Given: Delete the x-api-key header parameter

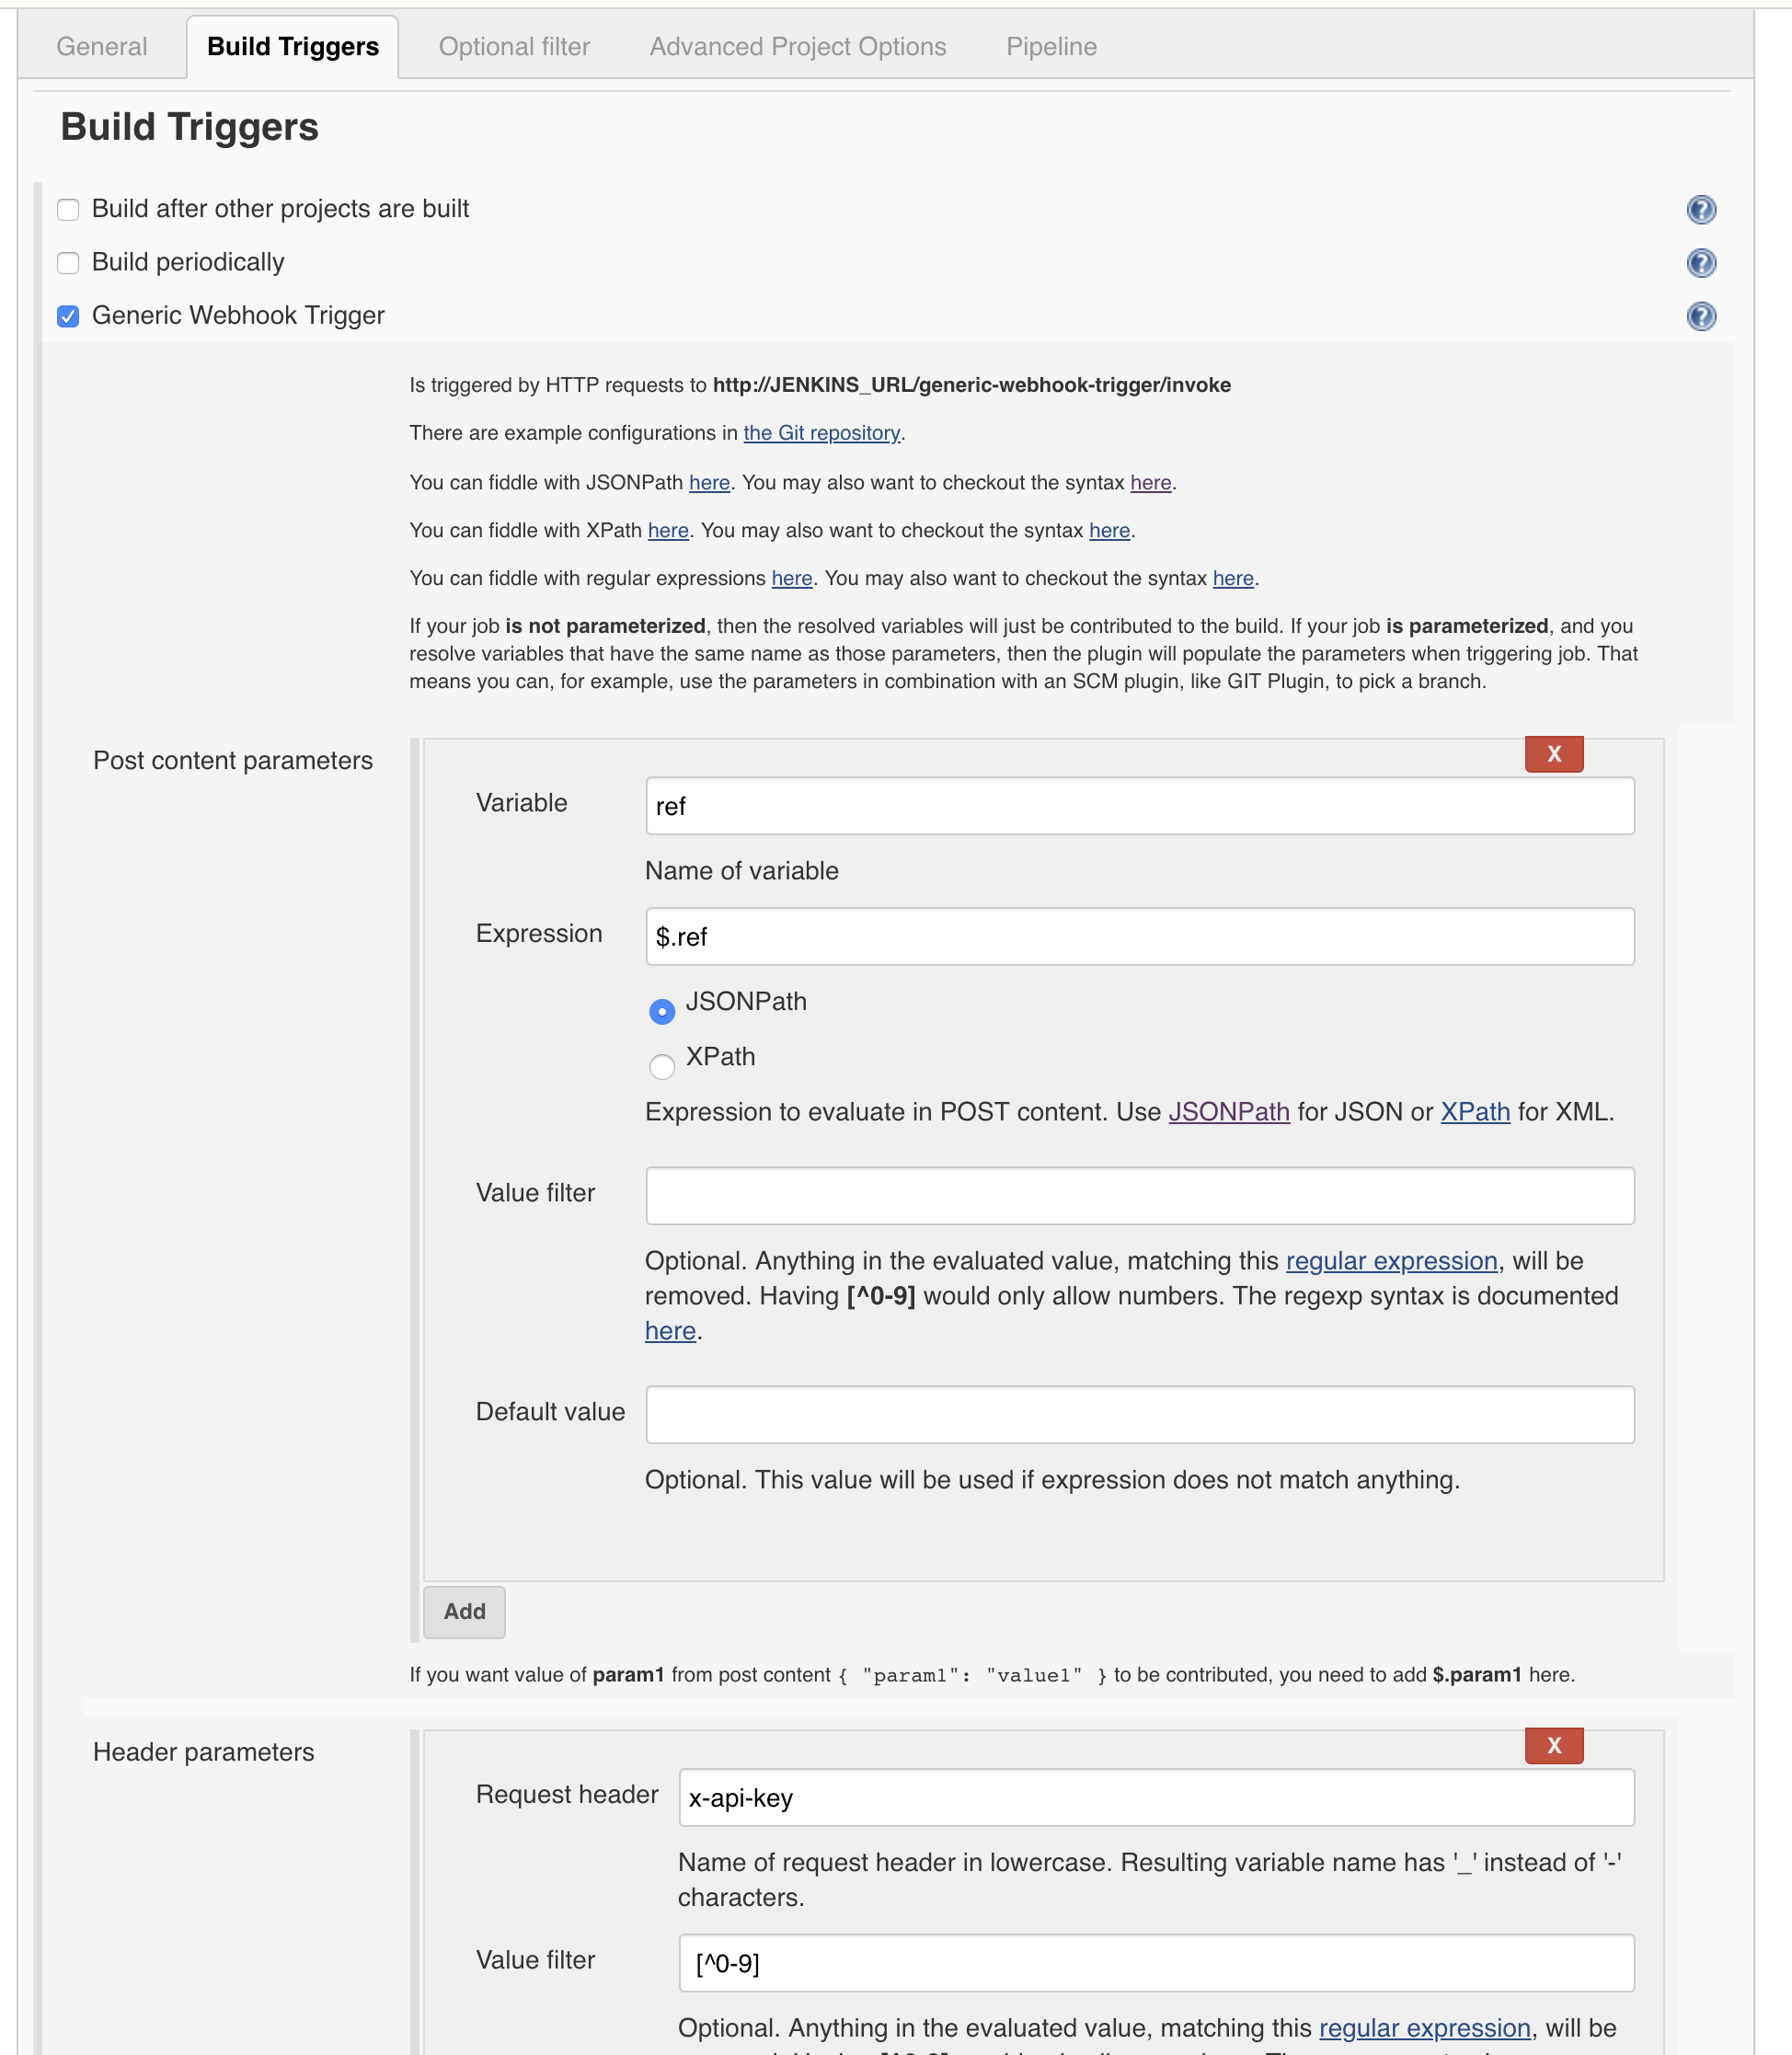Looking at the screenshot, I should 1553,1745.
